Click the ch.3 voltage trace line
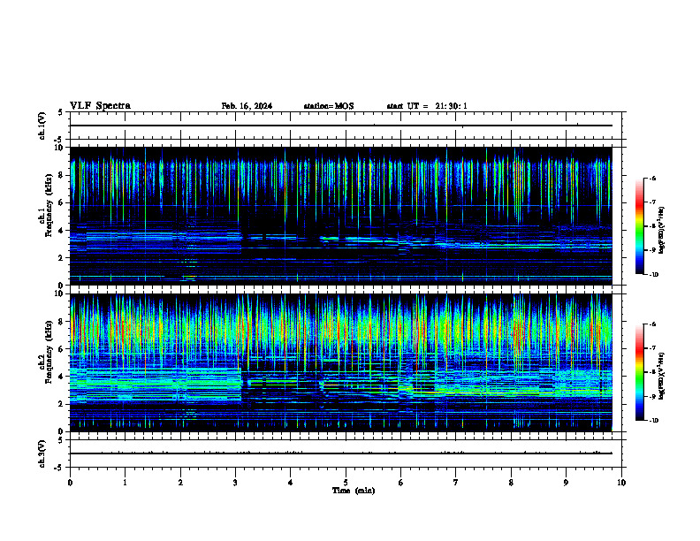Viewport: 700px width, 541px height. point(341,453)
